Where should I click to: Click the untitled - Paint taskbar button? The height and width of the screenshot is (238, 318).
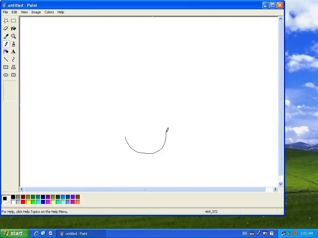tap(81, 234)
